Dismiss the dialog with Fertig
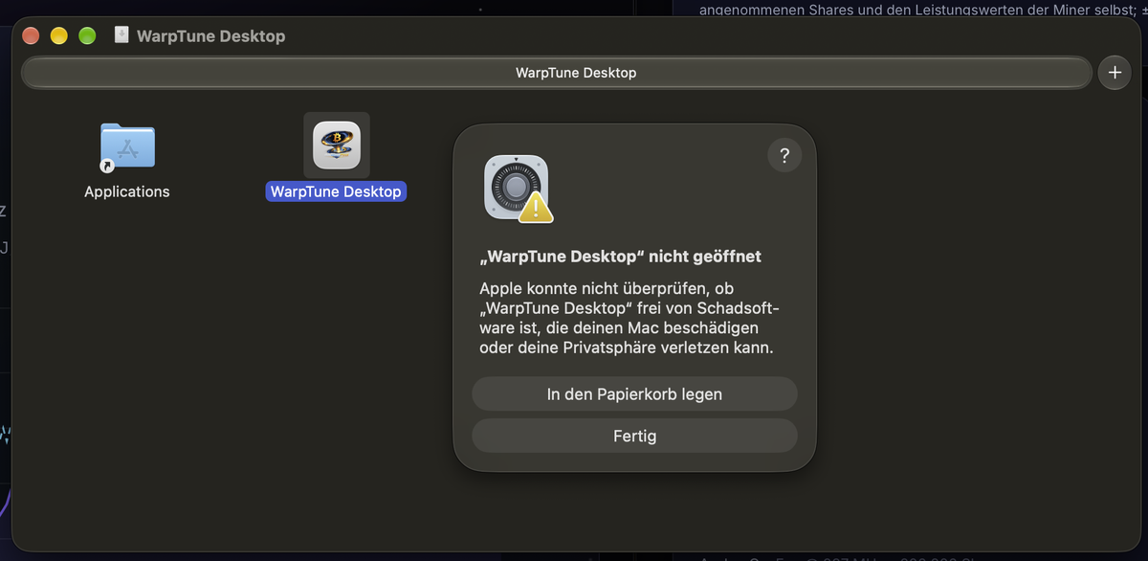Image resolution: width=1148 pixels, height=561 pixels. 634,436
